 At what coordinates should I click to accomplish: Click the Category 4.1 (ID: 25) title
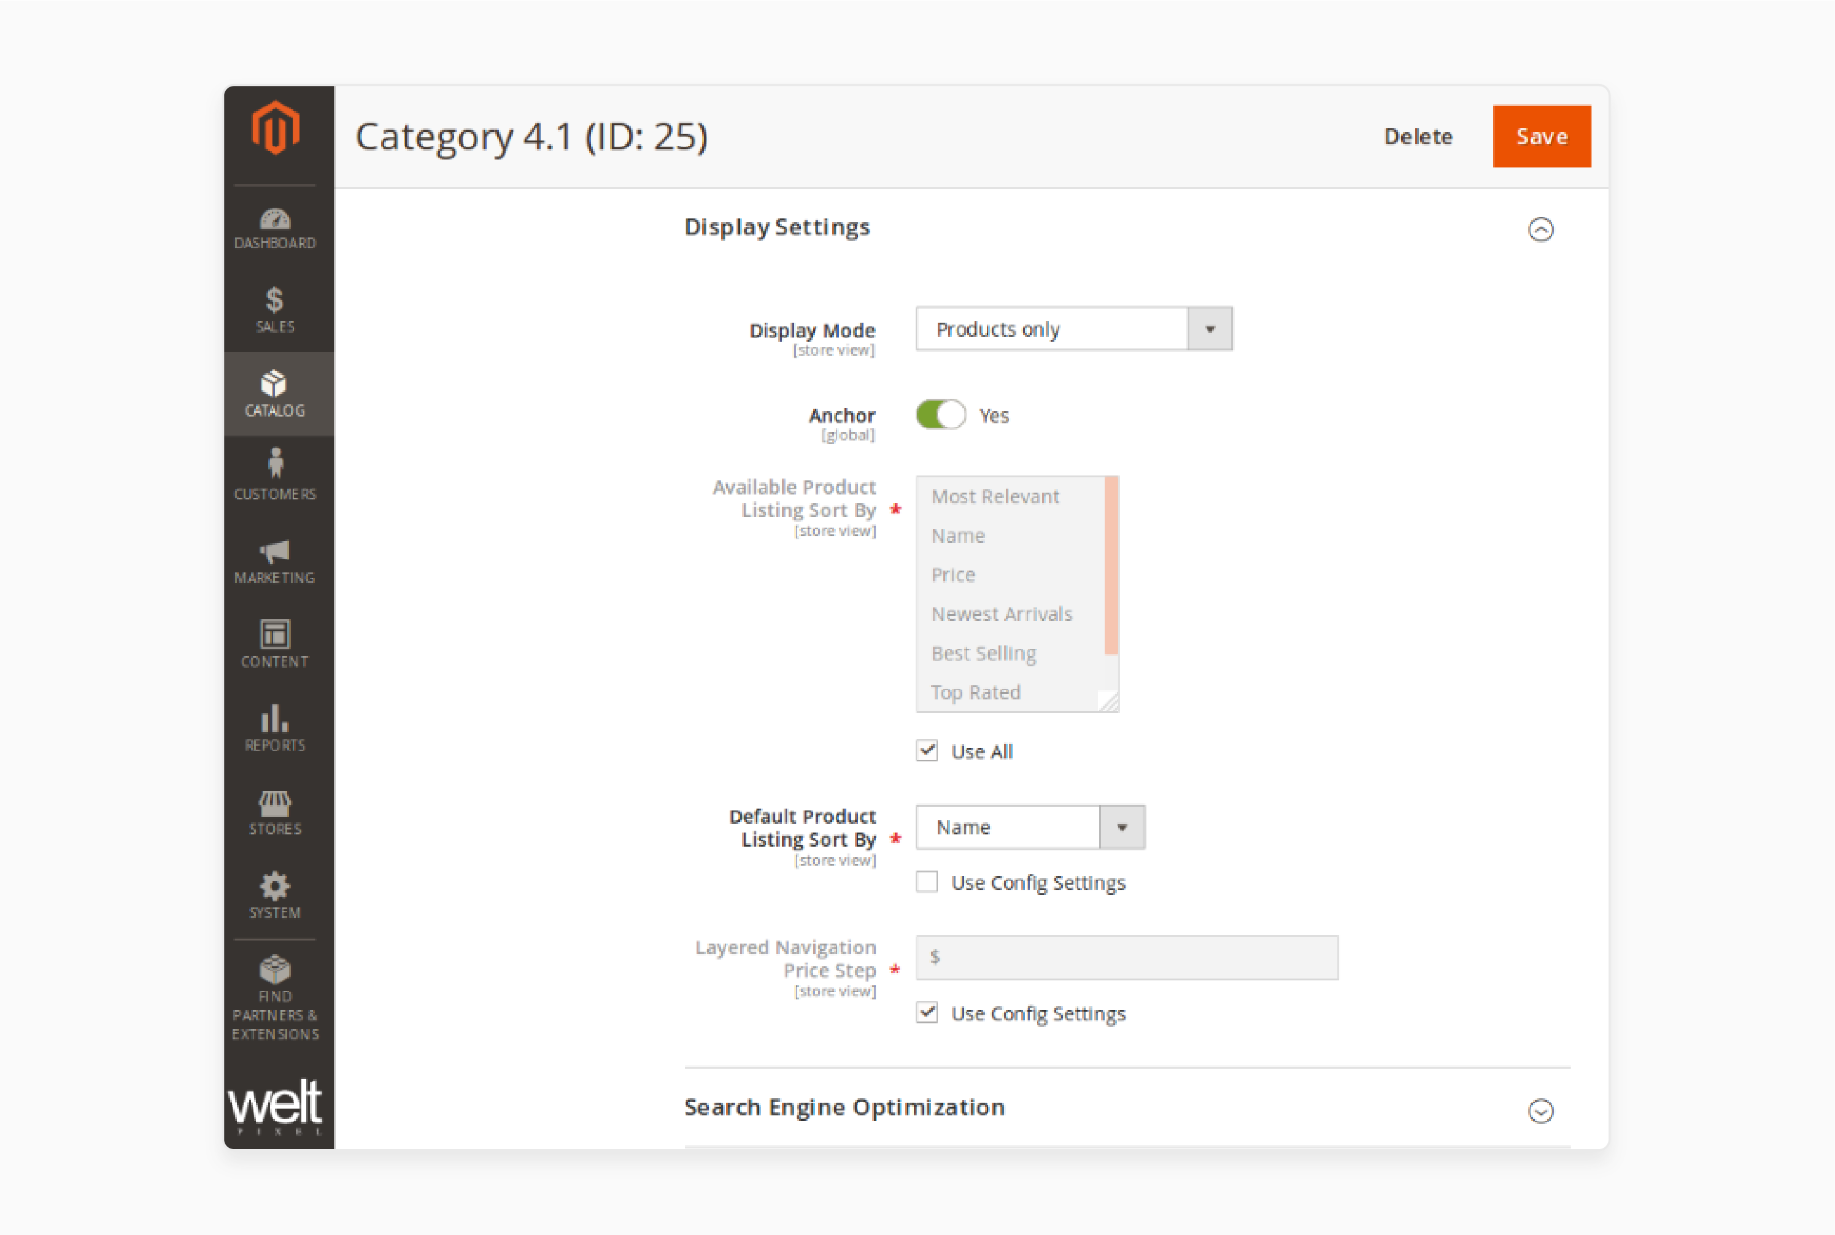pyautogui.click(x=532, y=137)
